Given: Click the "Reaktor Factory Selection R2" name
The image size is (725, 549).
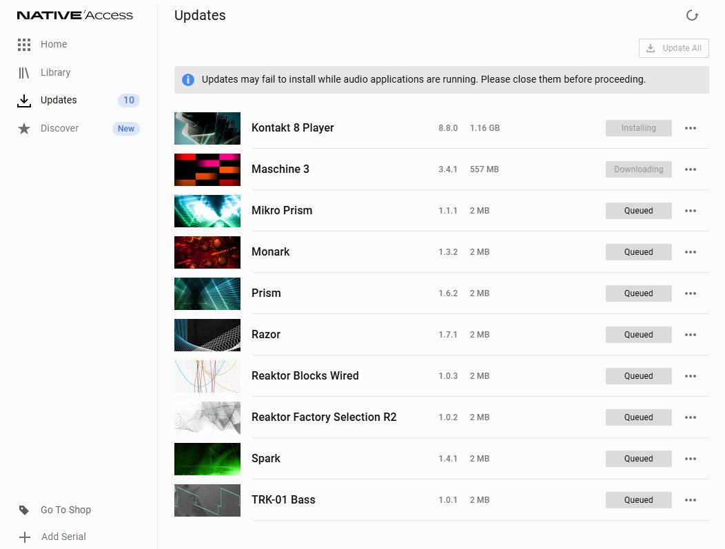Looking at the screenshot, I should point(324,417).
